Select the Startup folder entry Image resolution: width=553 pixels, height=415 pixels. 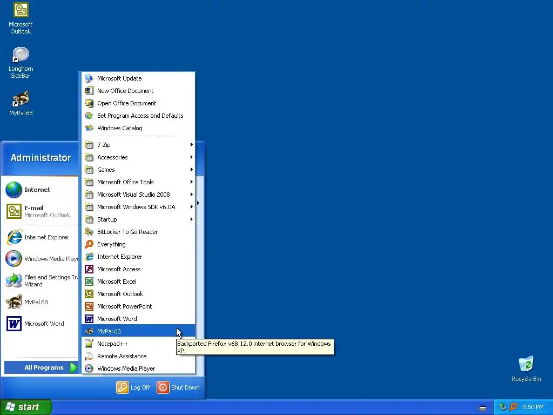tap(138, 219)
